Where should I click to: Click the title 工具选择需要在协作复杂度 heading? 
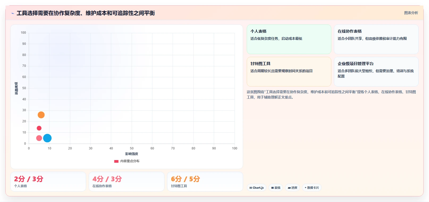click(x=86, y=13)
